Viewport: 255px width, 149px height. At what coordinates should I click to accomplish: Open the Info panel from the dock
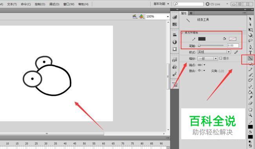[175, 42]
